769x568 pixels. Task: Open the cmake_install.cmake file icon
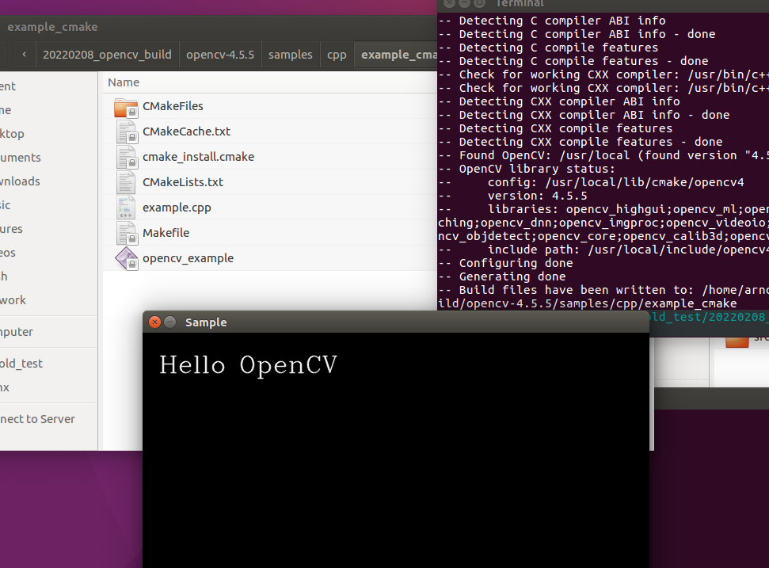click(x=126, y=157)
